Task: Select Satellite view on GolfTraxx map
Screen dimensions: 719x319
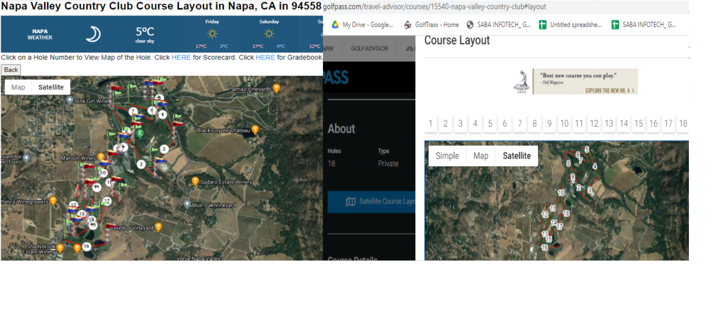Action: 51,87
